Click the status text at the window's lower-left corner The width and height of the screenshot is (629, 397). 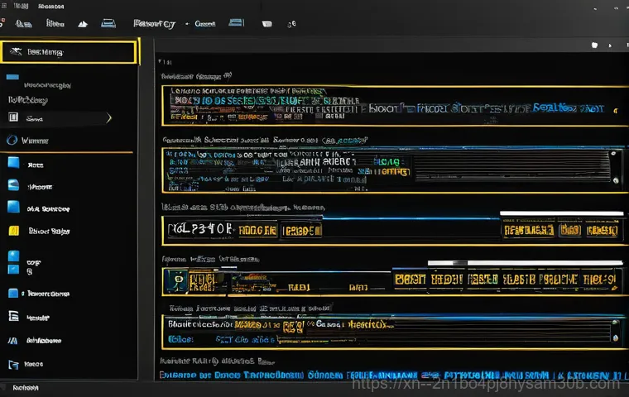[x=25, y=387]
